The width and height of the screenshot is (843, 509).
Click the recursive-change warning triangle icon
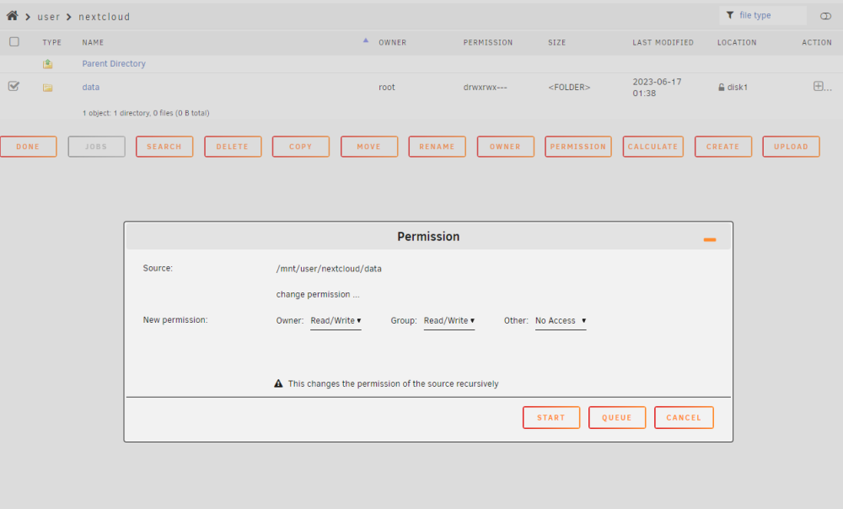[x=278, y=383]
